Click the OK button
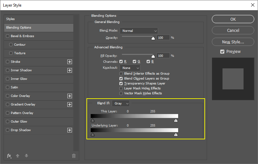The height and width of the screenshot is (164, 258). click(233, 19)
